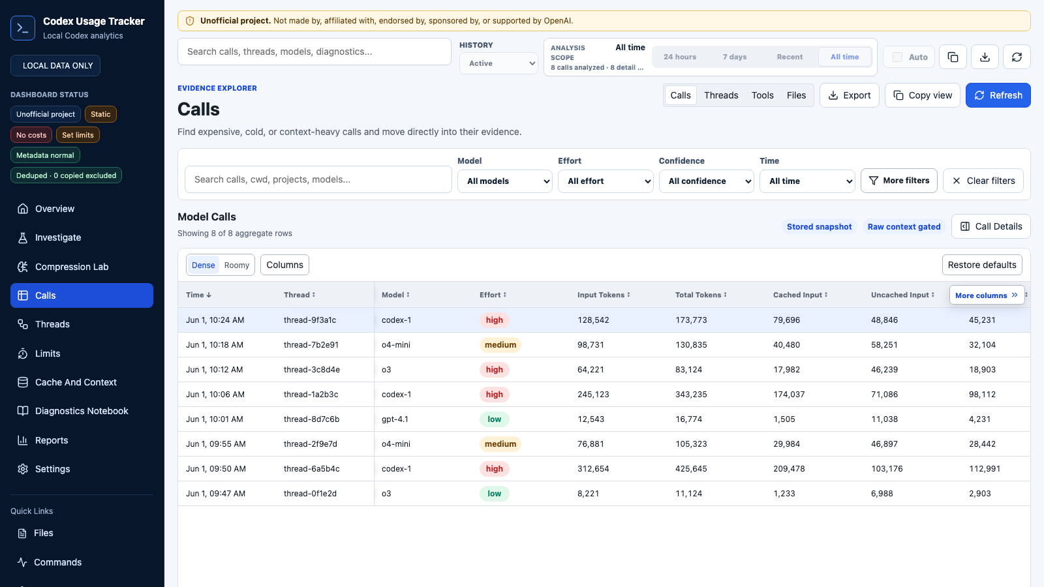Click thread-1a2b3c cell

[x=311, y=395]
